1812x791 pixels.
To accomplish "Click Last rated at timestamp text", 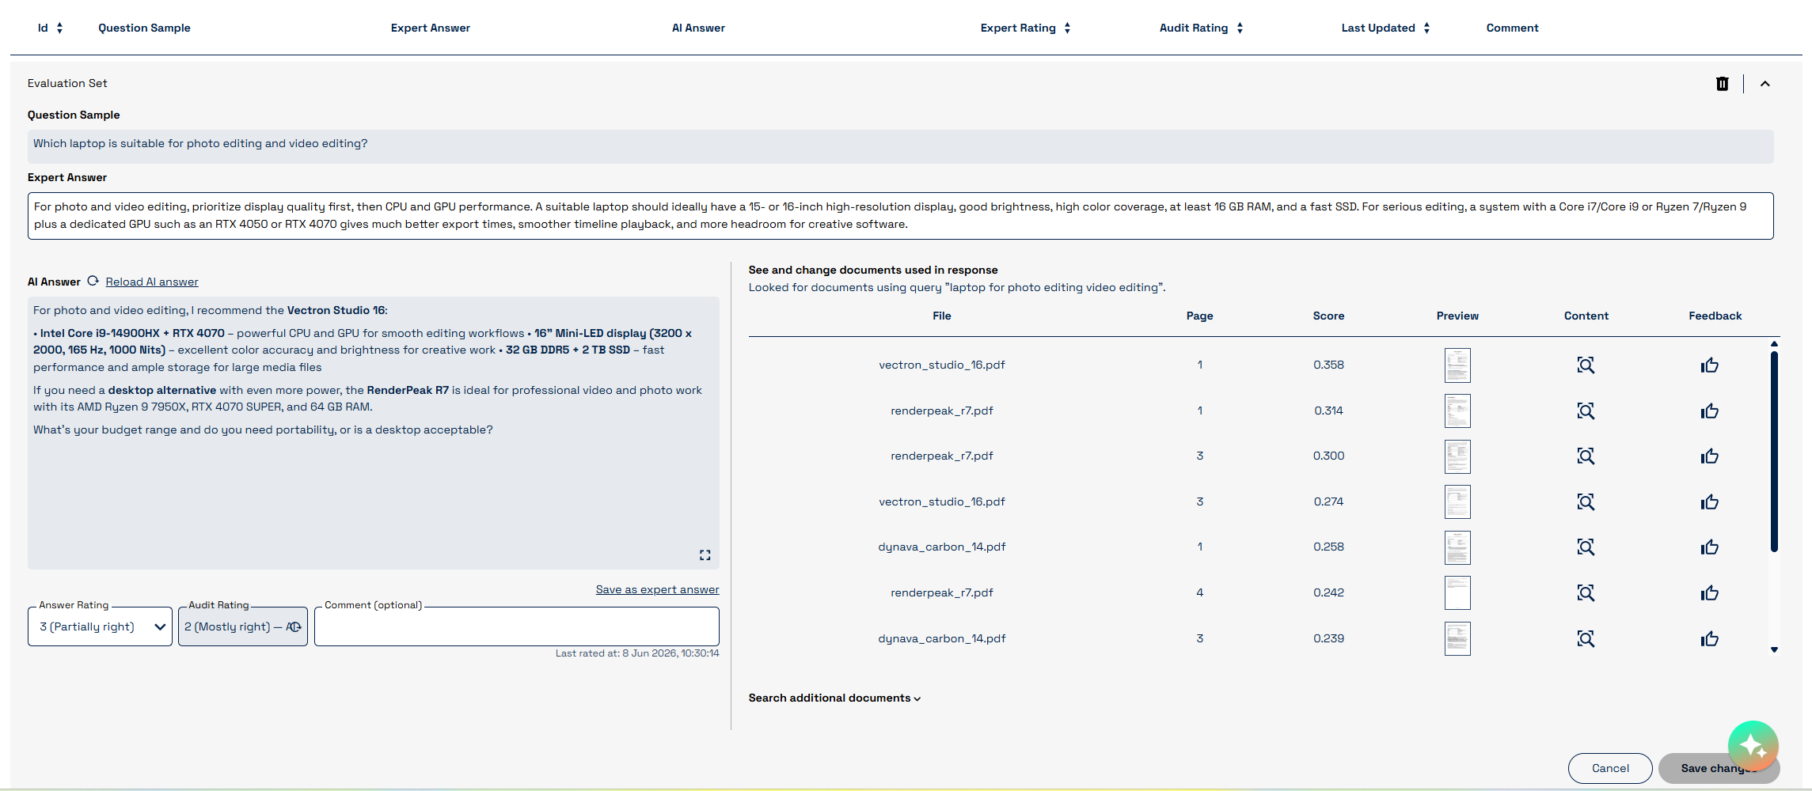I will 637,653.
